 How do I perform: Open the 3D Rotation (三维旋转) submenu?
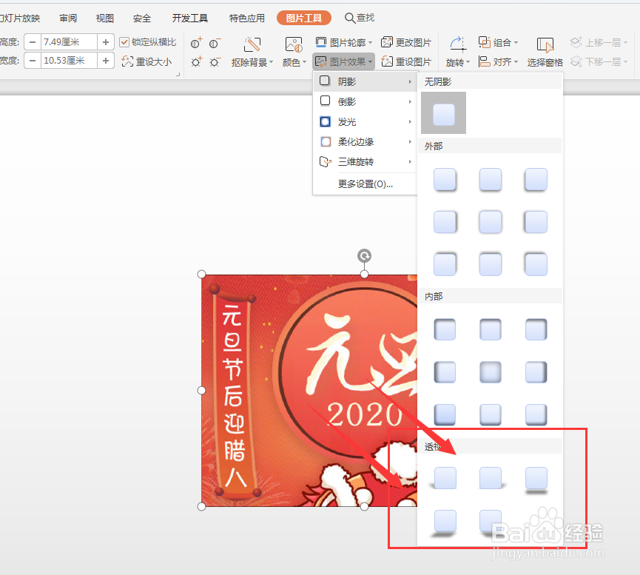tap(365, 162)
